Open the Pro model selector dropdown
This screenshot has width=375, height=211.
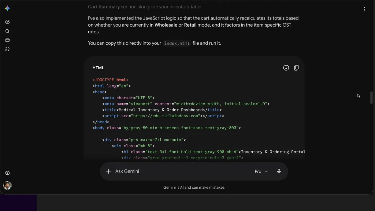pos(261,171)
